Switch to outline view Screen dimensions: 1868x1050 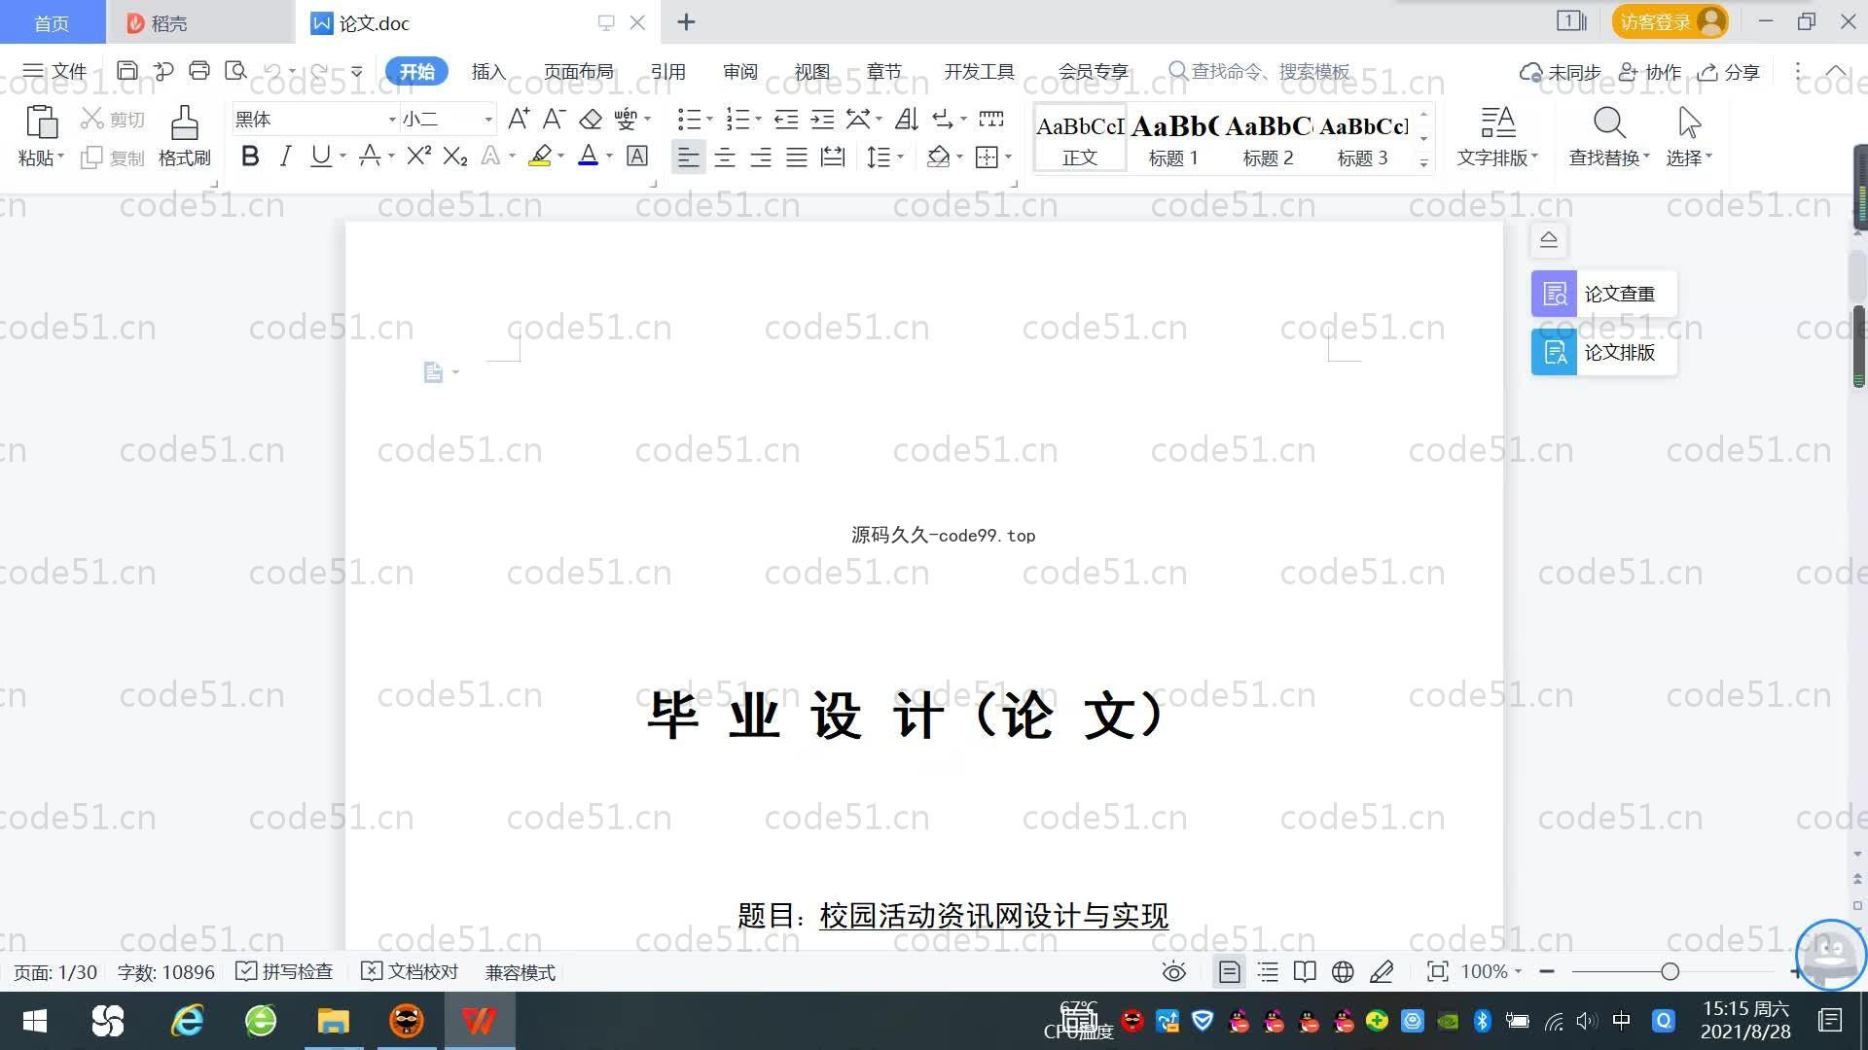[1268, 971]
